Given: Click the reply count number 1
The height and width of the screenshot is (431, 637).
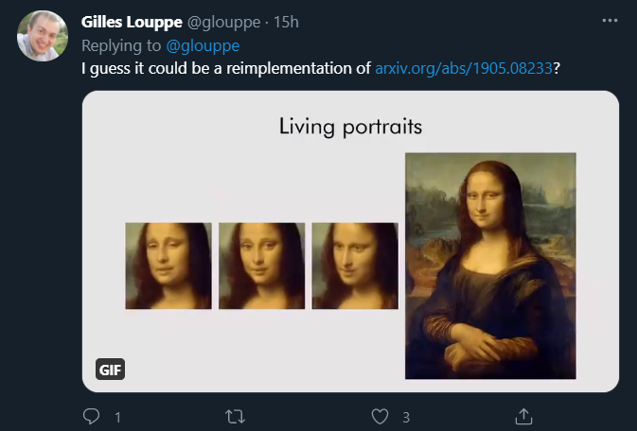Looking at the screenshot, I should tap(117, 417).
